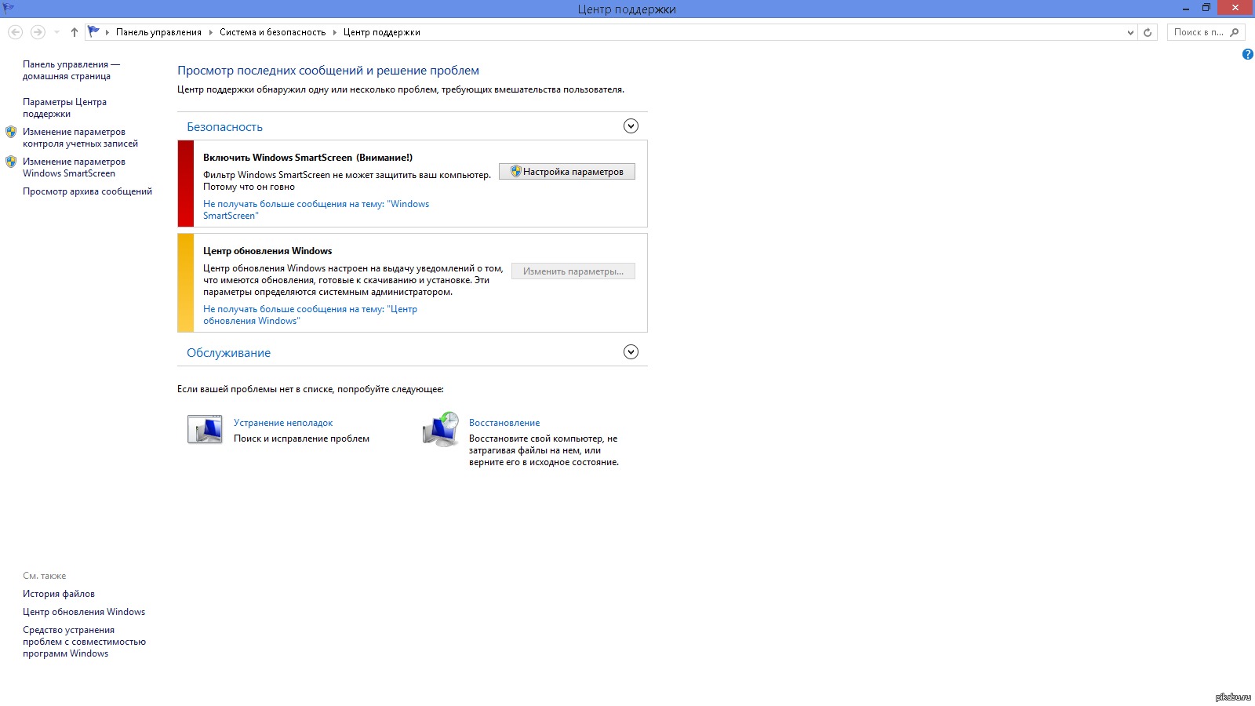Viewport: 1255px width, 706px height.
Task: Click the blue Help question mark icon
Action: 1247,54
